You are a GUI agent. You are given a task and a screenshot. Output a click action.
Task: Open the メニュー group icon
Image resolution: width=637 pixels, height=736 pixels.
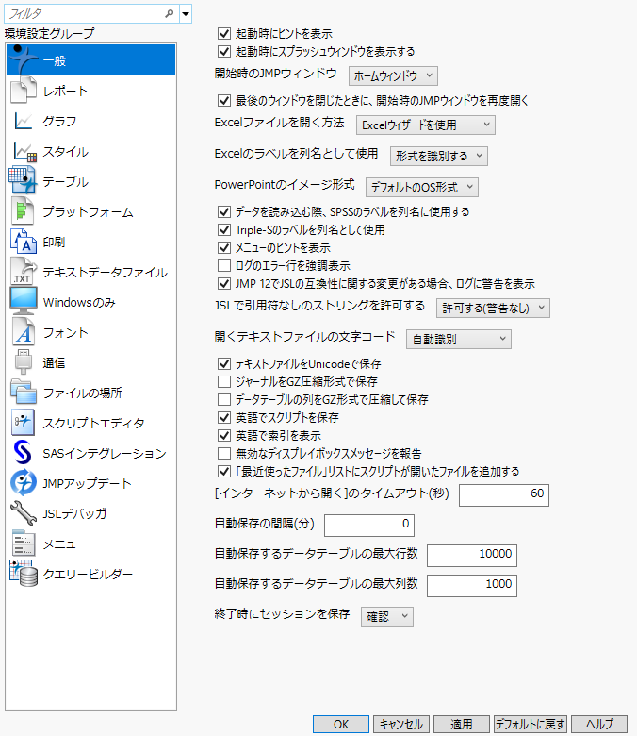click(x=23, y=544)
